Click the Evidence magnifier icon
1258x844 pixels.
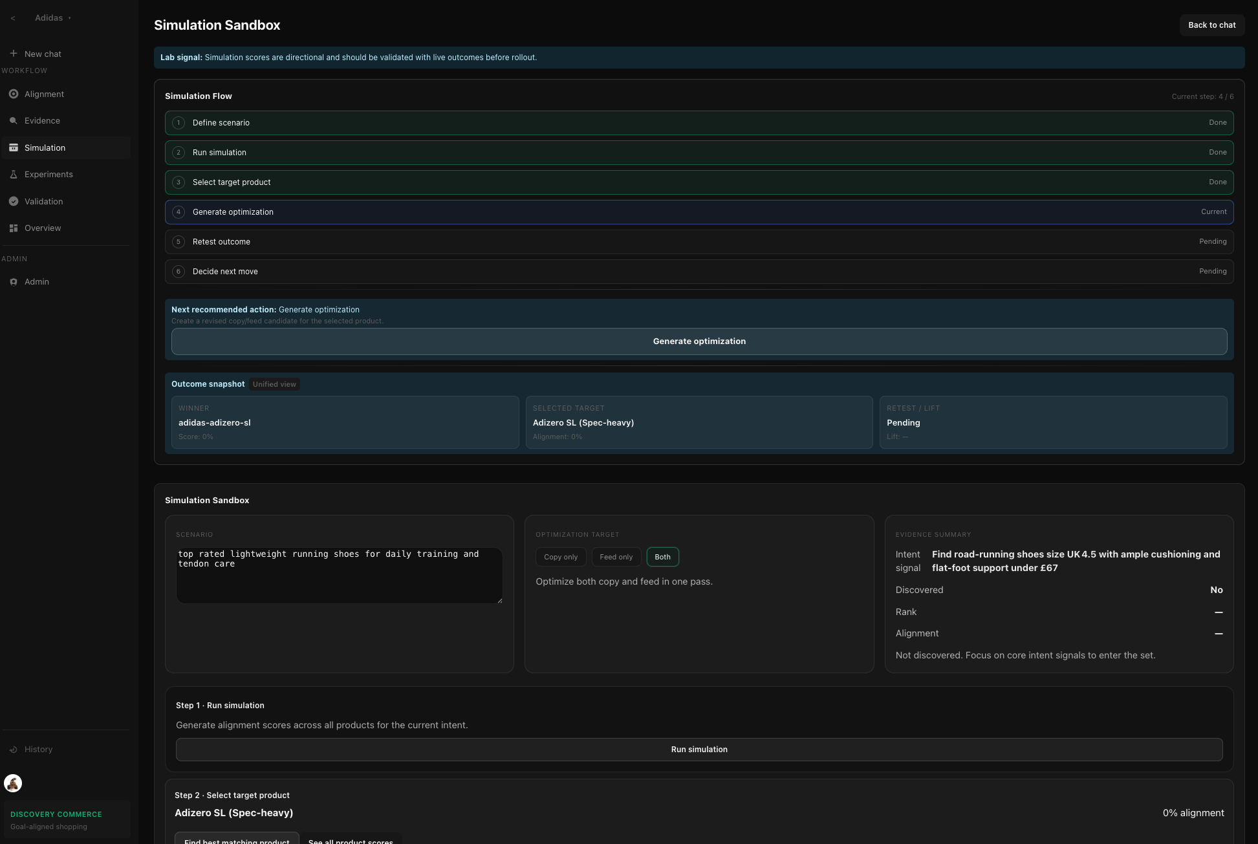[x=14, y=121]
